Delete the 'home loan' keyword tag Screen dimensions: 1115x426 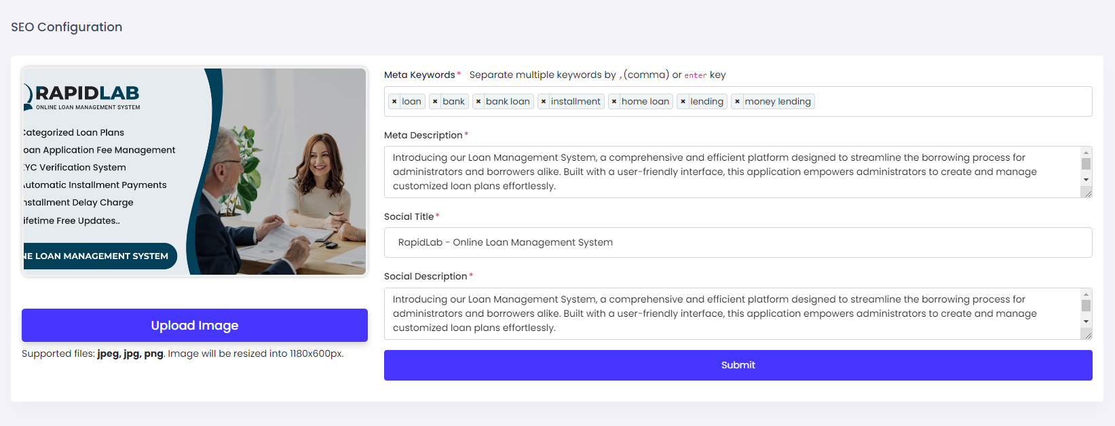[x=614, y=102]
